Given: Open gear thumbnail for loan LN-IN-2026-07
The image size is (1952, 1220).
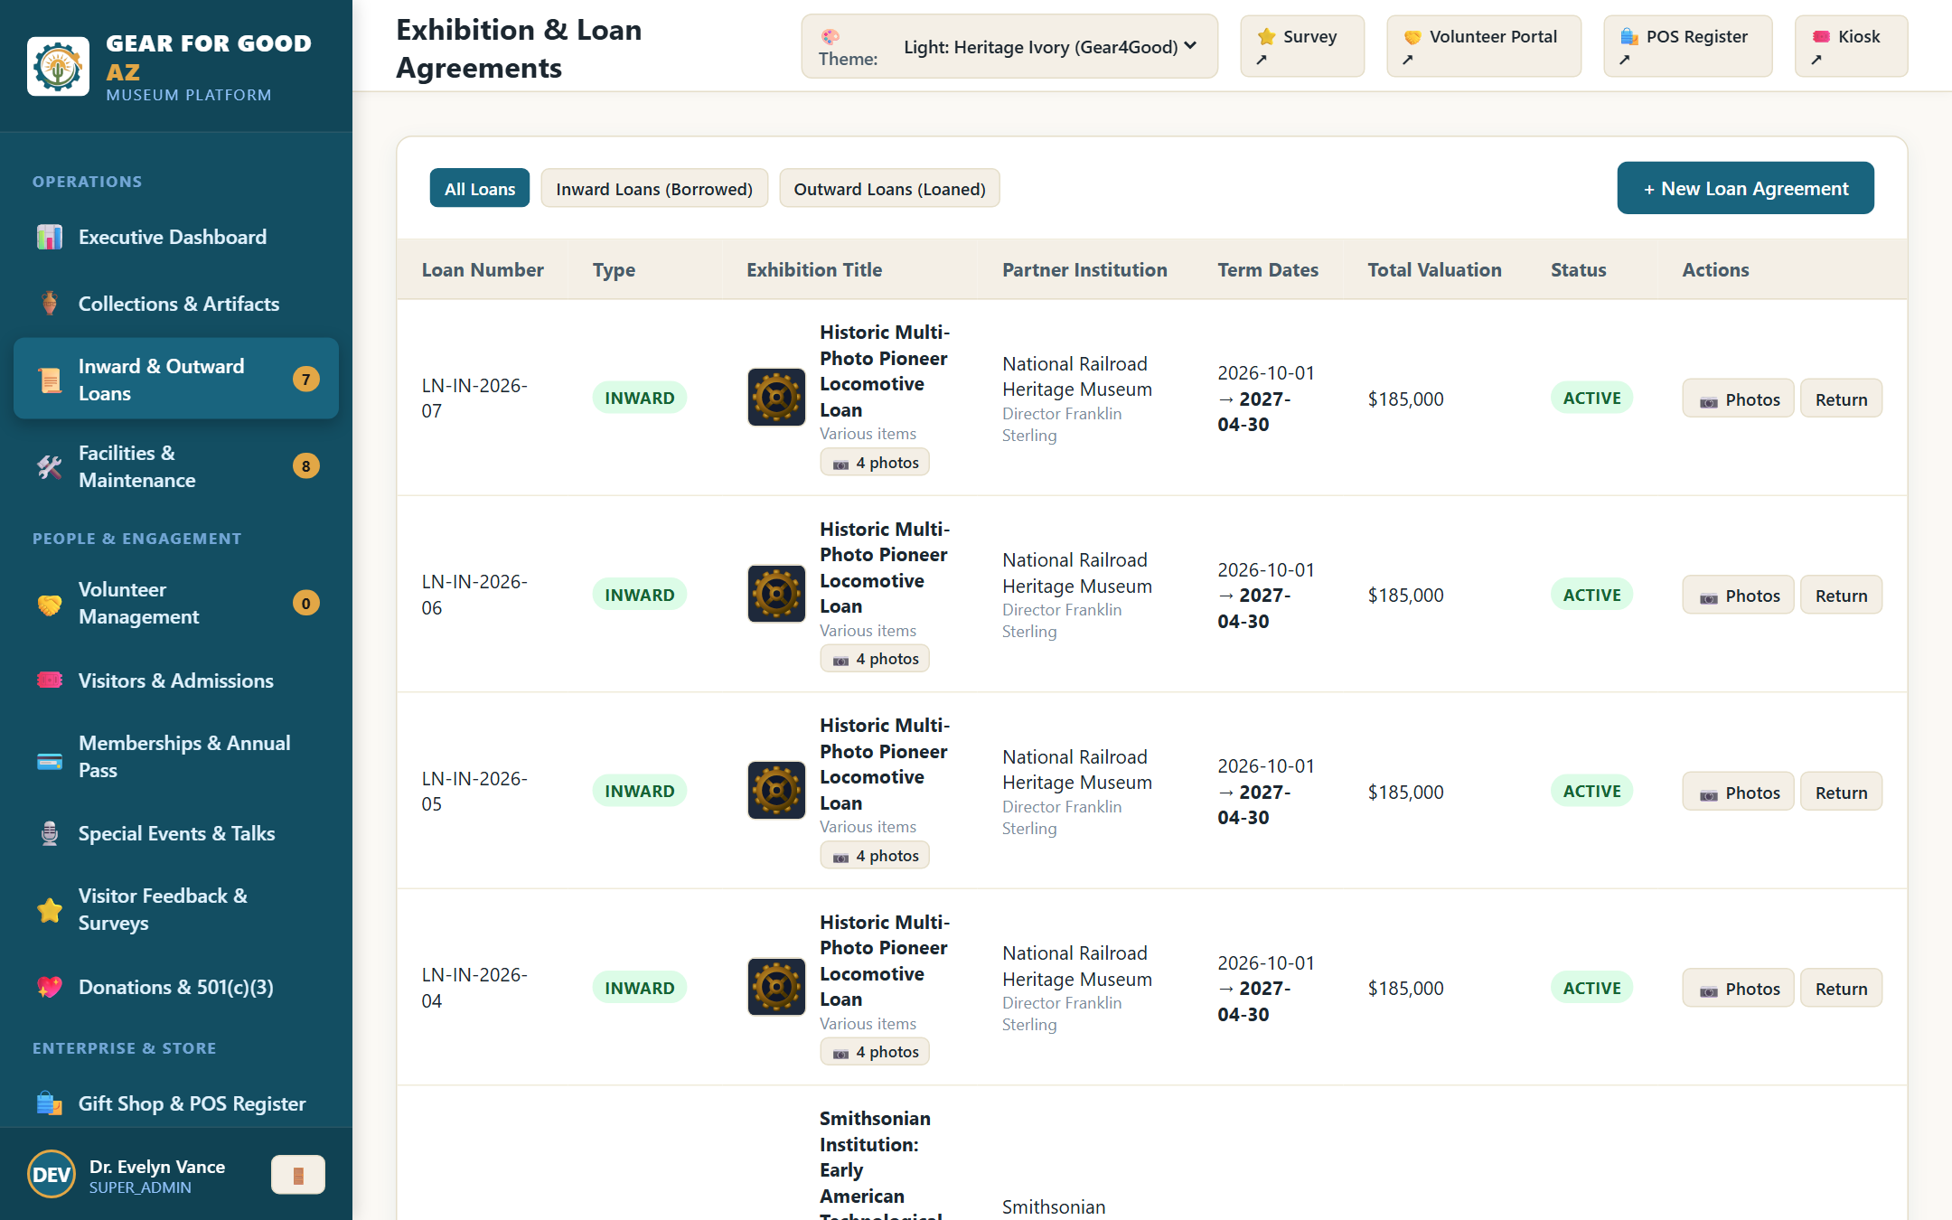Looking at the screenshot, I should [776, 397].
